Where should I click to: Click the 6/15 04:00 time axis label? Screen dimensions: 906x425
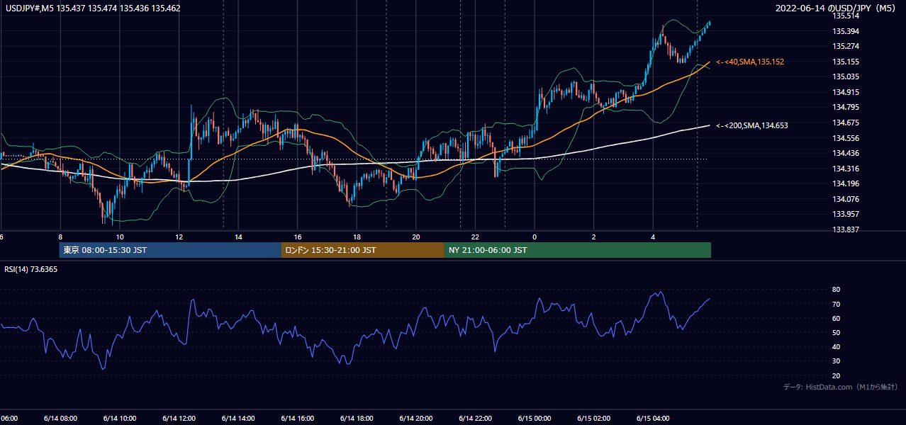click(653, 419)
